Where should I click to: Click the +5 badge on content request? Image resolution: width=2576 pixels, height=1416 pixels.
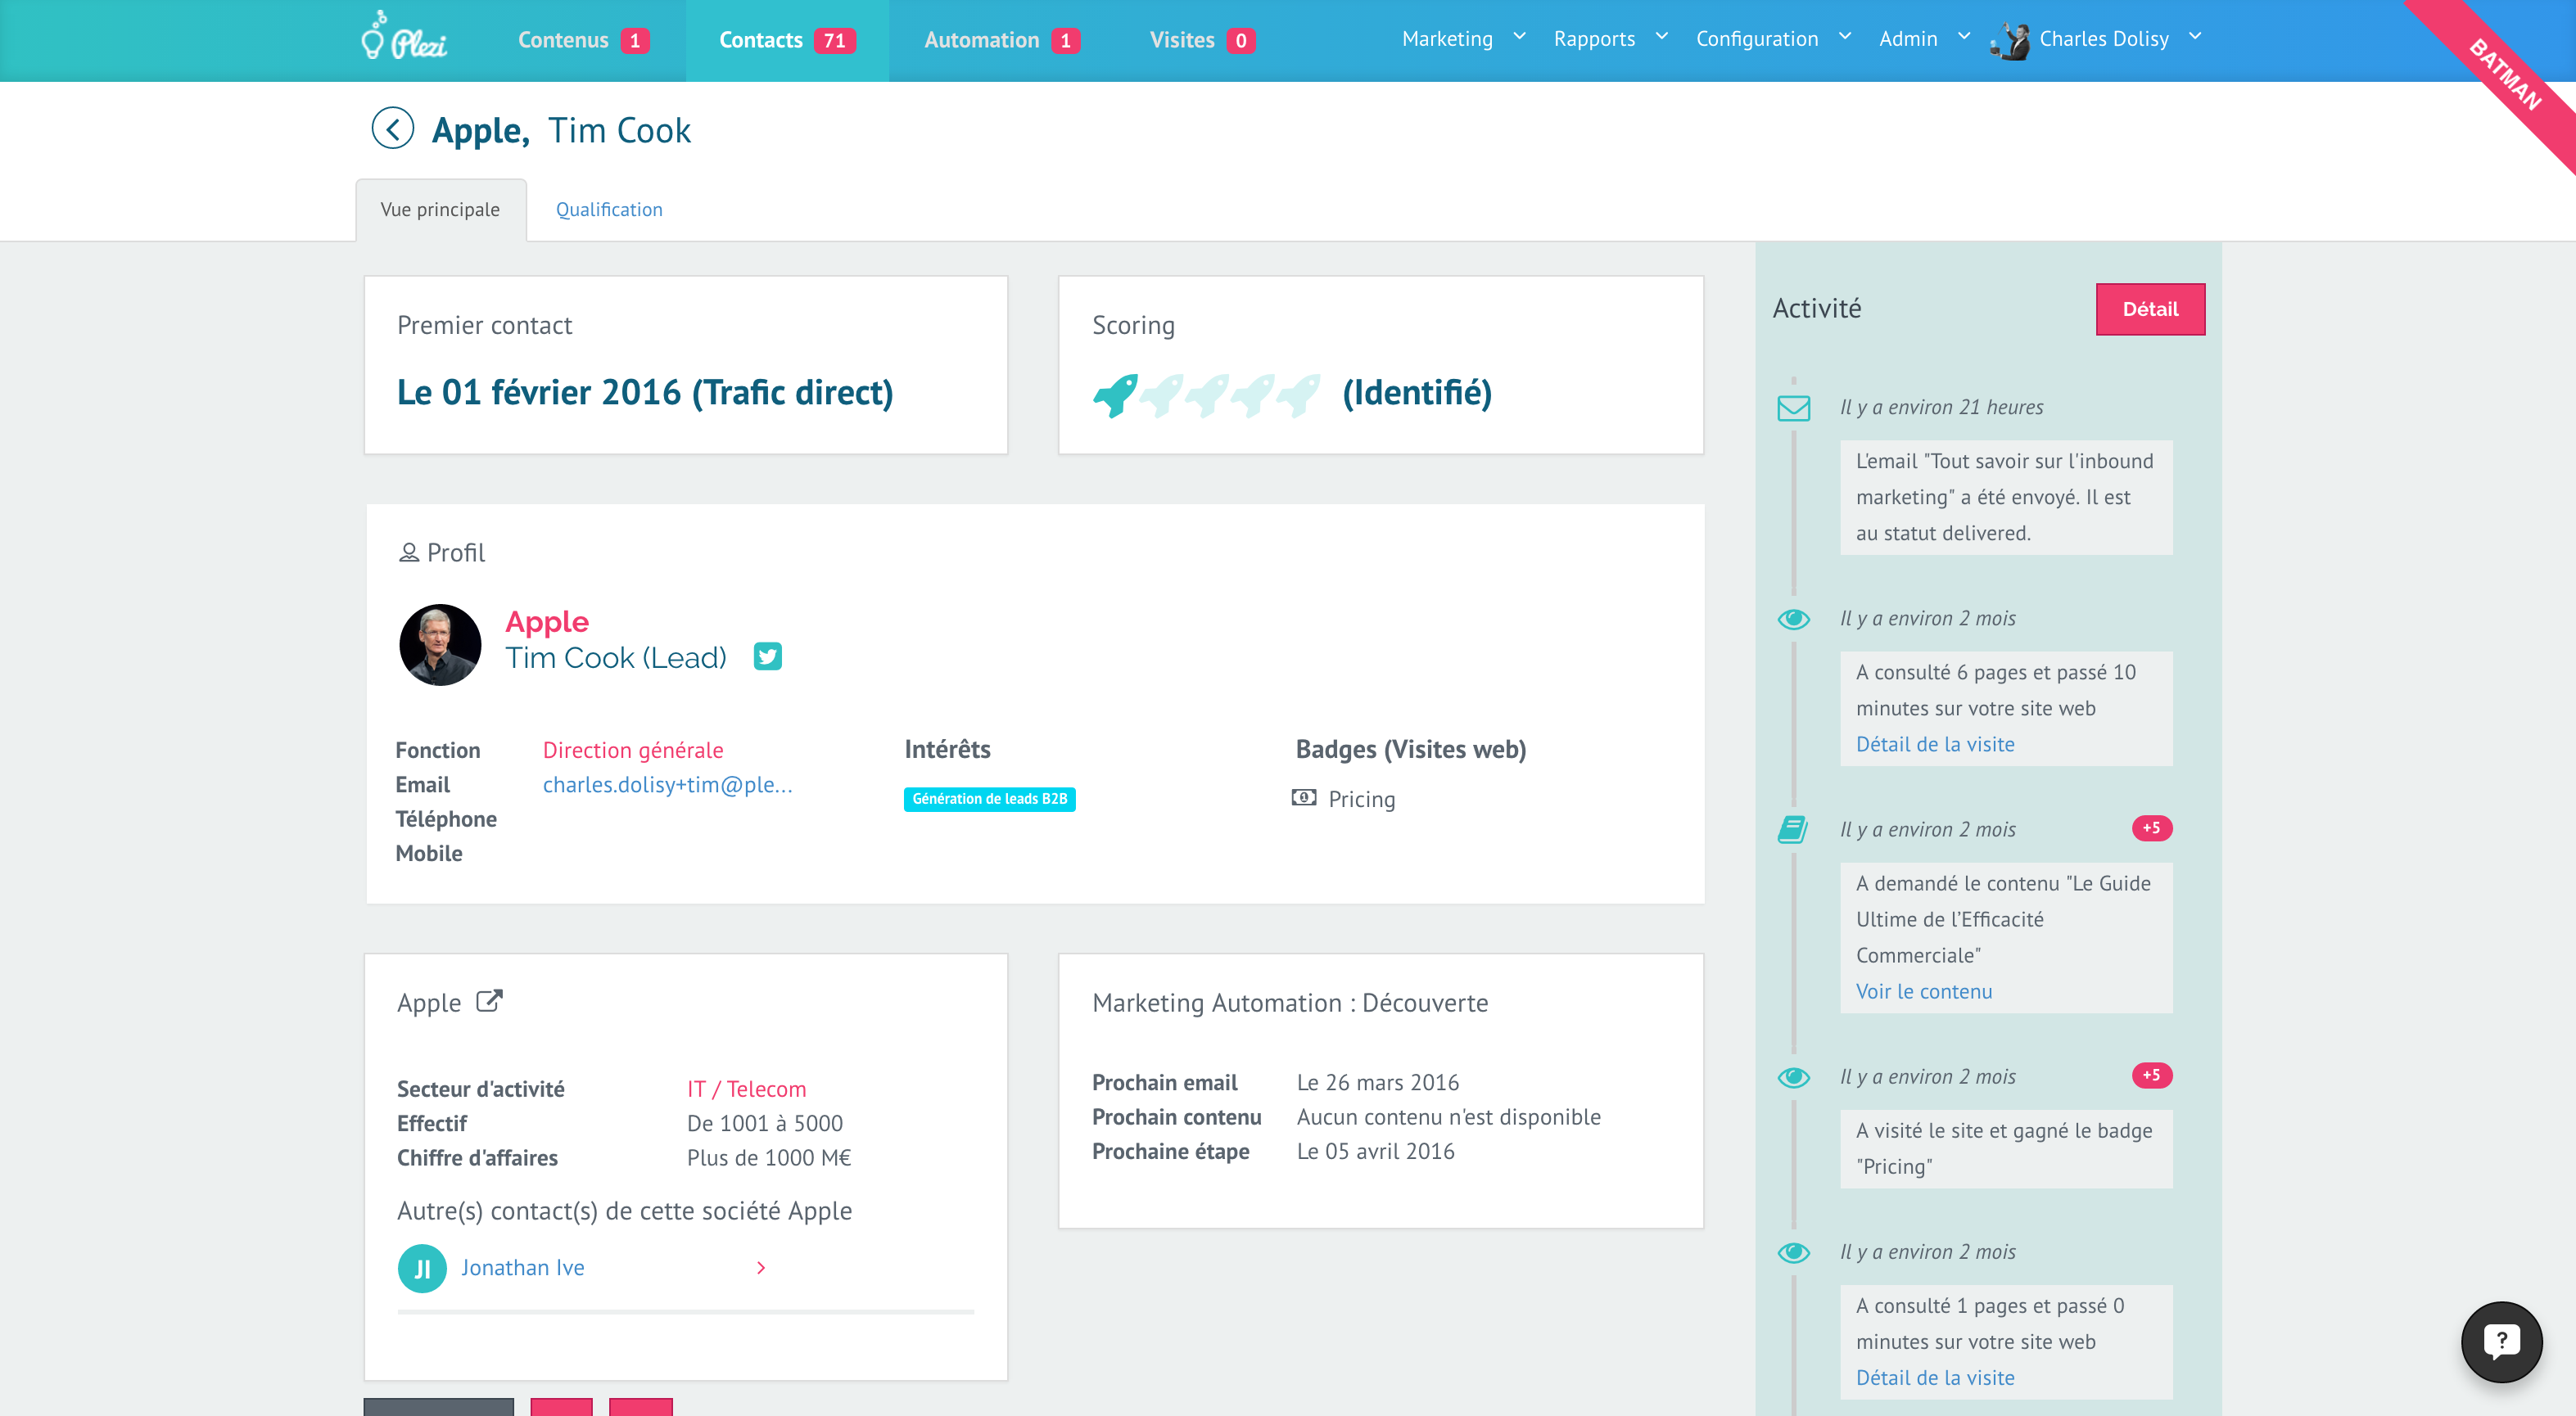coord(2151,828)
